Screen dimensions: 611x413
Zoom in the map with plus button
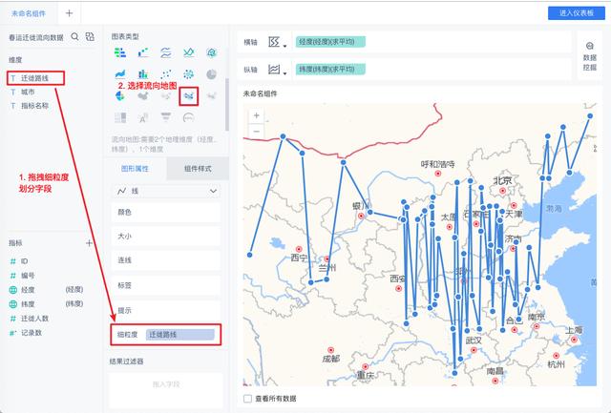pos(257,115)
